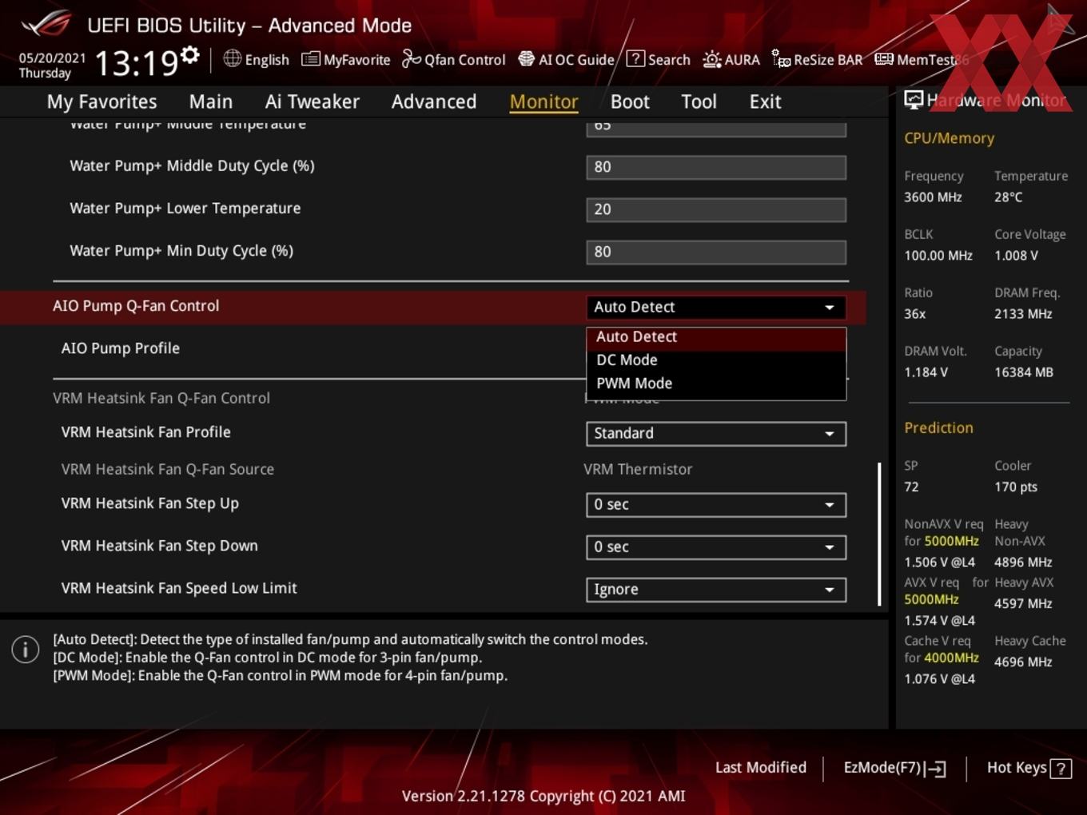
Task: Click the Last Modified button
Action: point(761,768)
